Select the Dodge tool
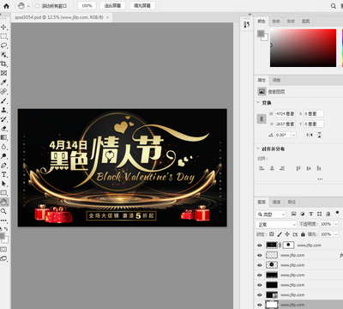The width and height of the screenshot is (343, 309). coord(3,156)
